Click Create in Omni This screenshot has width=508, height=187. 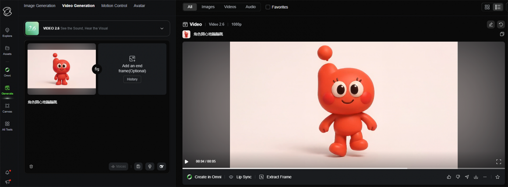pyautogui.click(x=204, y=177)
